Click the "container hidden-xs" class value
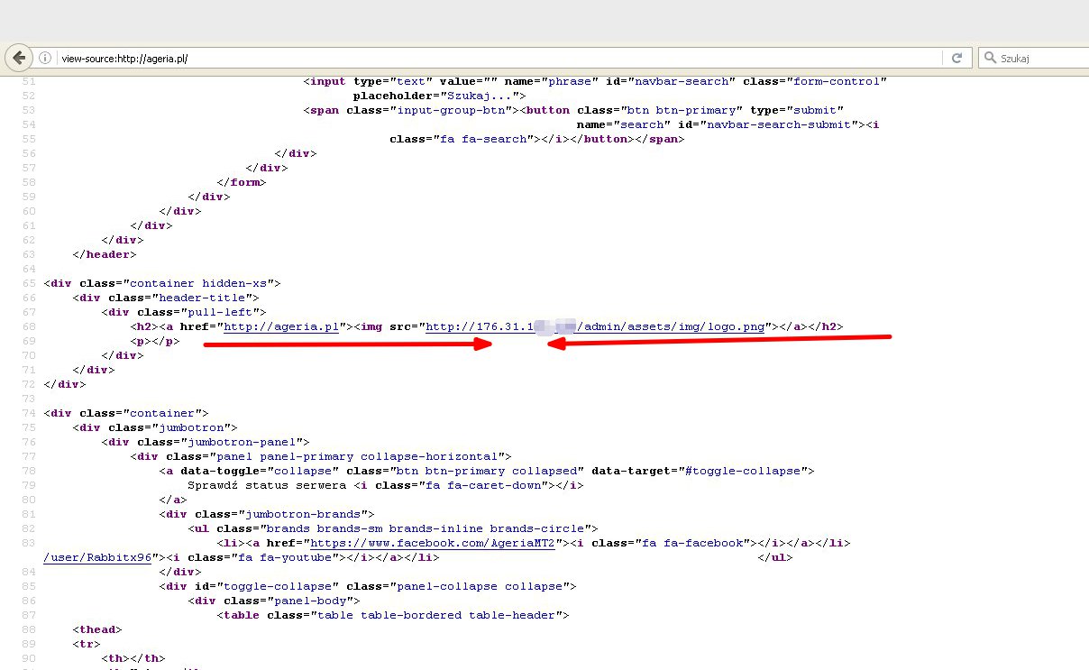 (203, 283)
